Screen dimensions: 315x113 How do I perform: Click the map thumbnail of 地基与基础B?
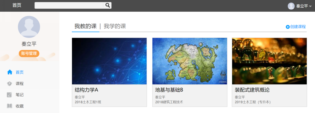[190, 61]
